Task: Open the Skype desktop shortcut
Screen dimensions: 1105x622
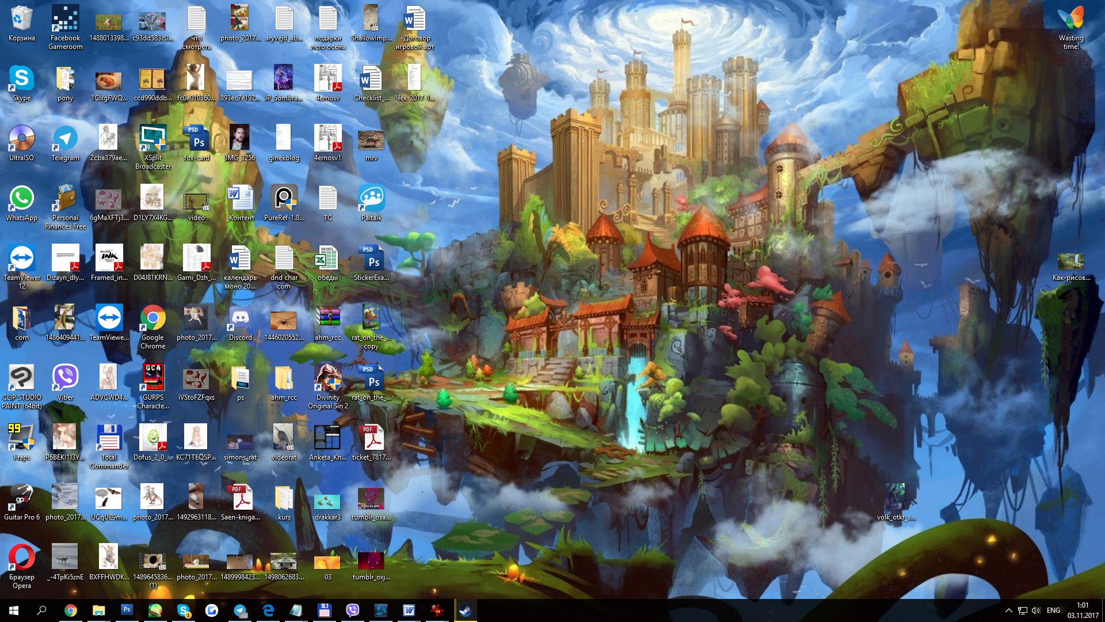Action: click(22, 84)
